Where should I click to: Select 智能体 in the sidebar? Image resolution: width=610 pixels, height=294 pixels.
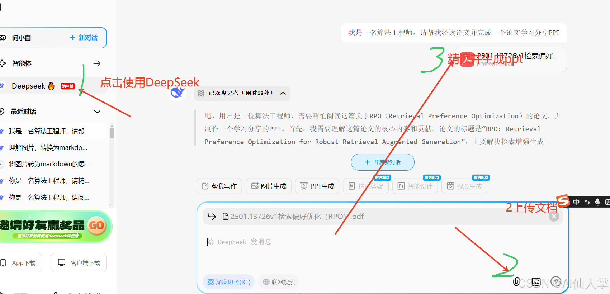click(22, 63)
